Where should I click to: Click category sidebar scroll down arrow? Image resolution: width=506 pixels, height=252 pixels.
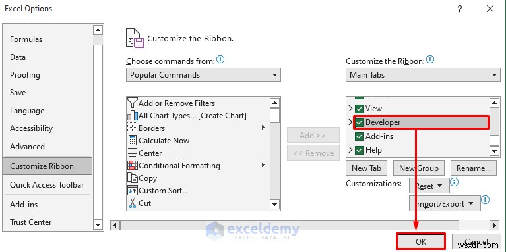pyautogui.click(x=98, y=224)
